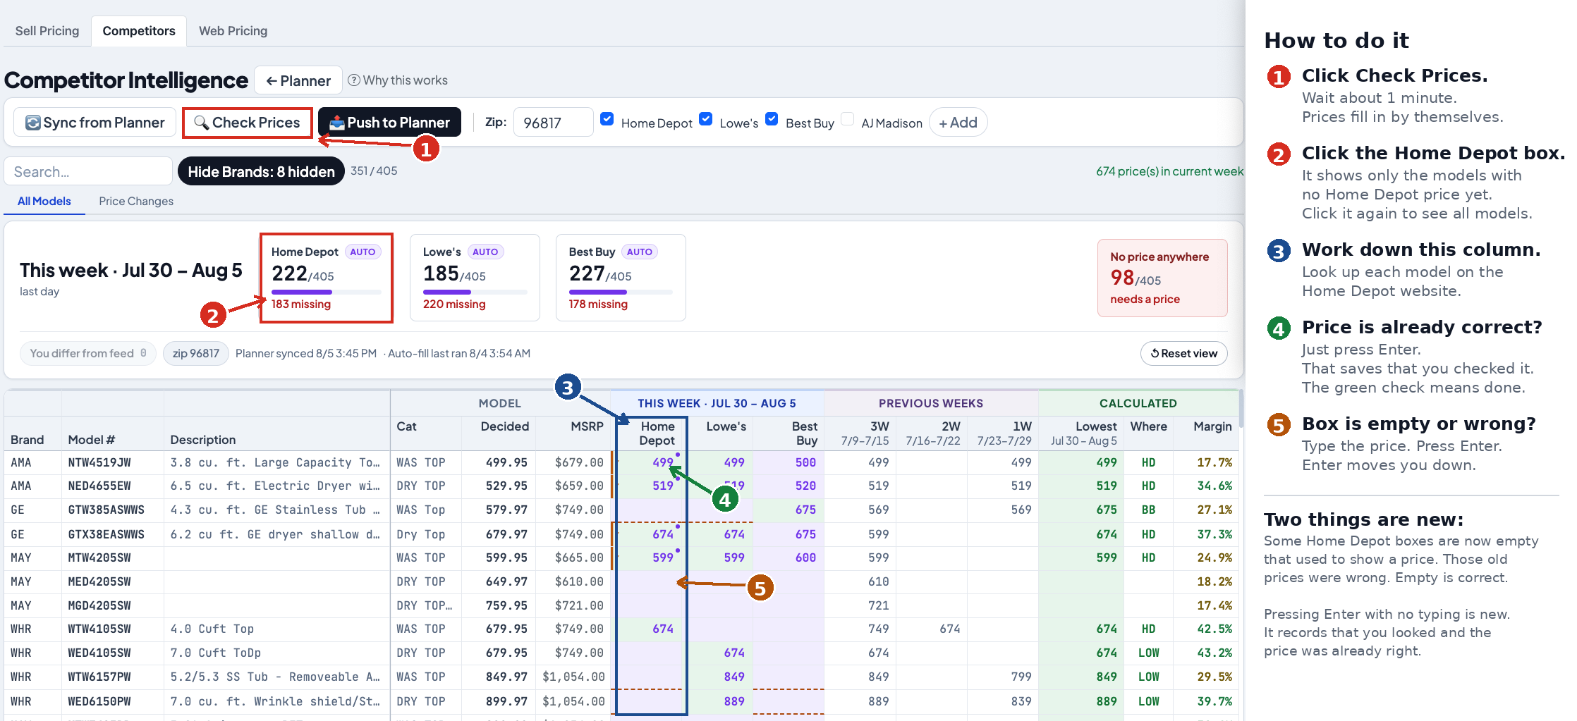The width and height of the screenshot is (1577, 721).
Task: Click the question mark beside Why this works
Action: tap(354, 80)
